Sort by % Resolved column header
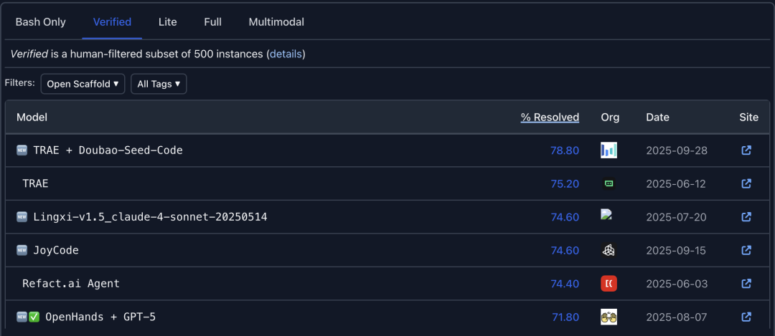Image resolution: width=775 pixels, height=336 pixels. point(550,117)
